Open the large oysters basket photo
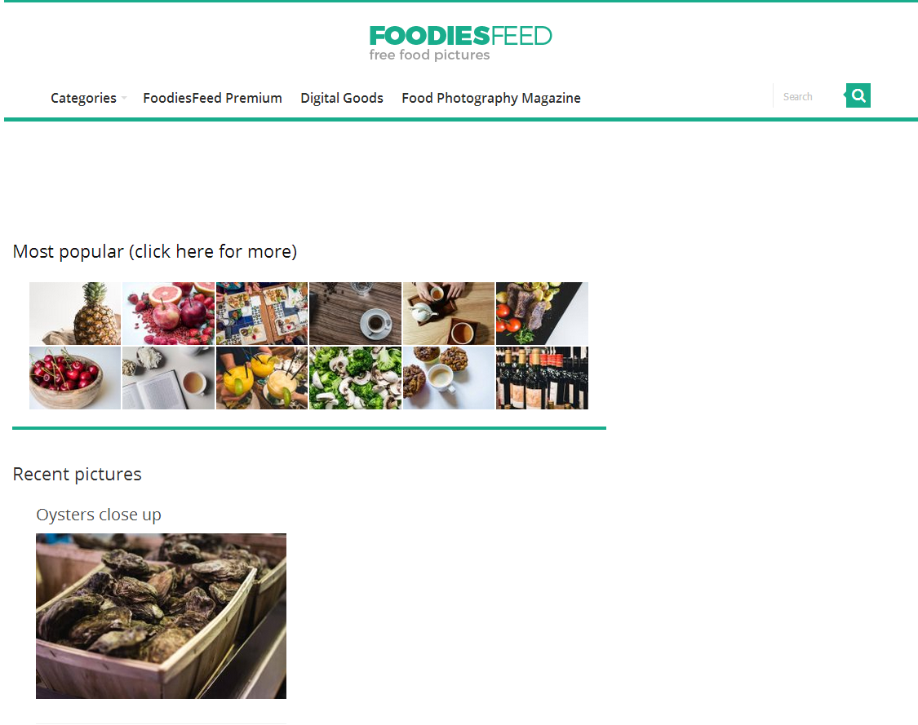 pos(161,617)
